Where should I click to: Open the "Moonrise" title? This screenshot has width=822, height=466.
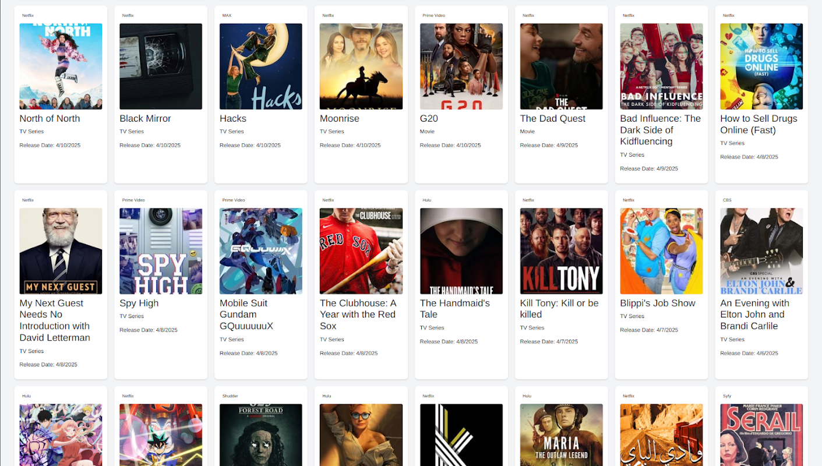(340, 119)
